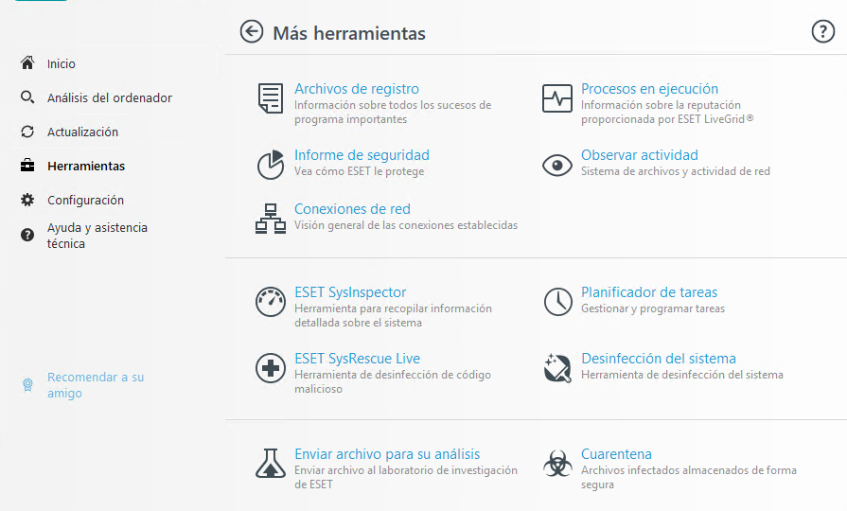Go back with the back arrow icon
This screenshot has width=847, height=511.
pos(252,32)
